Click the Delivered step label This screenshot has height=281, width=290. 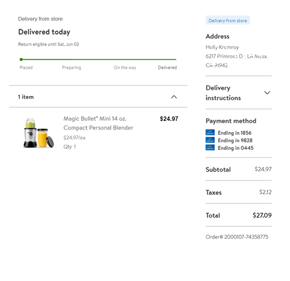167,68
